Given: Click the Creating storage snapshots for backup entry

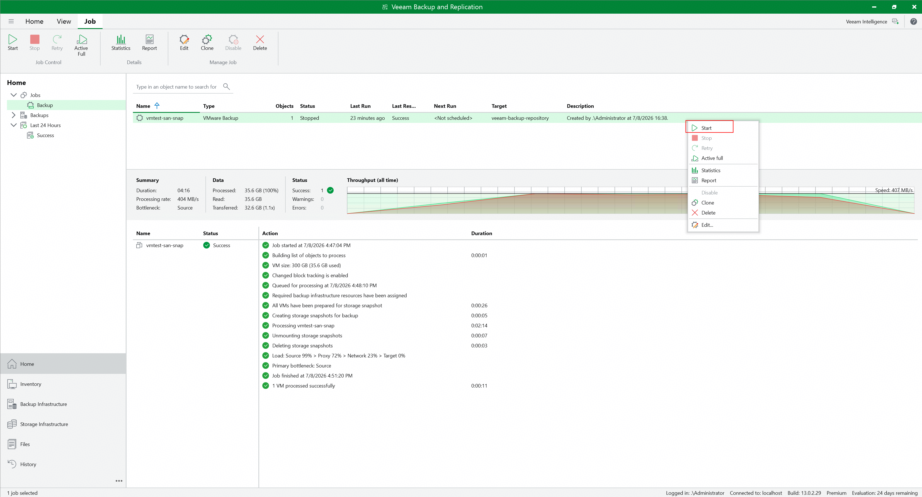Looking at the screenshot, I should (x=315, y=316).
